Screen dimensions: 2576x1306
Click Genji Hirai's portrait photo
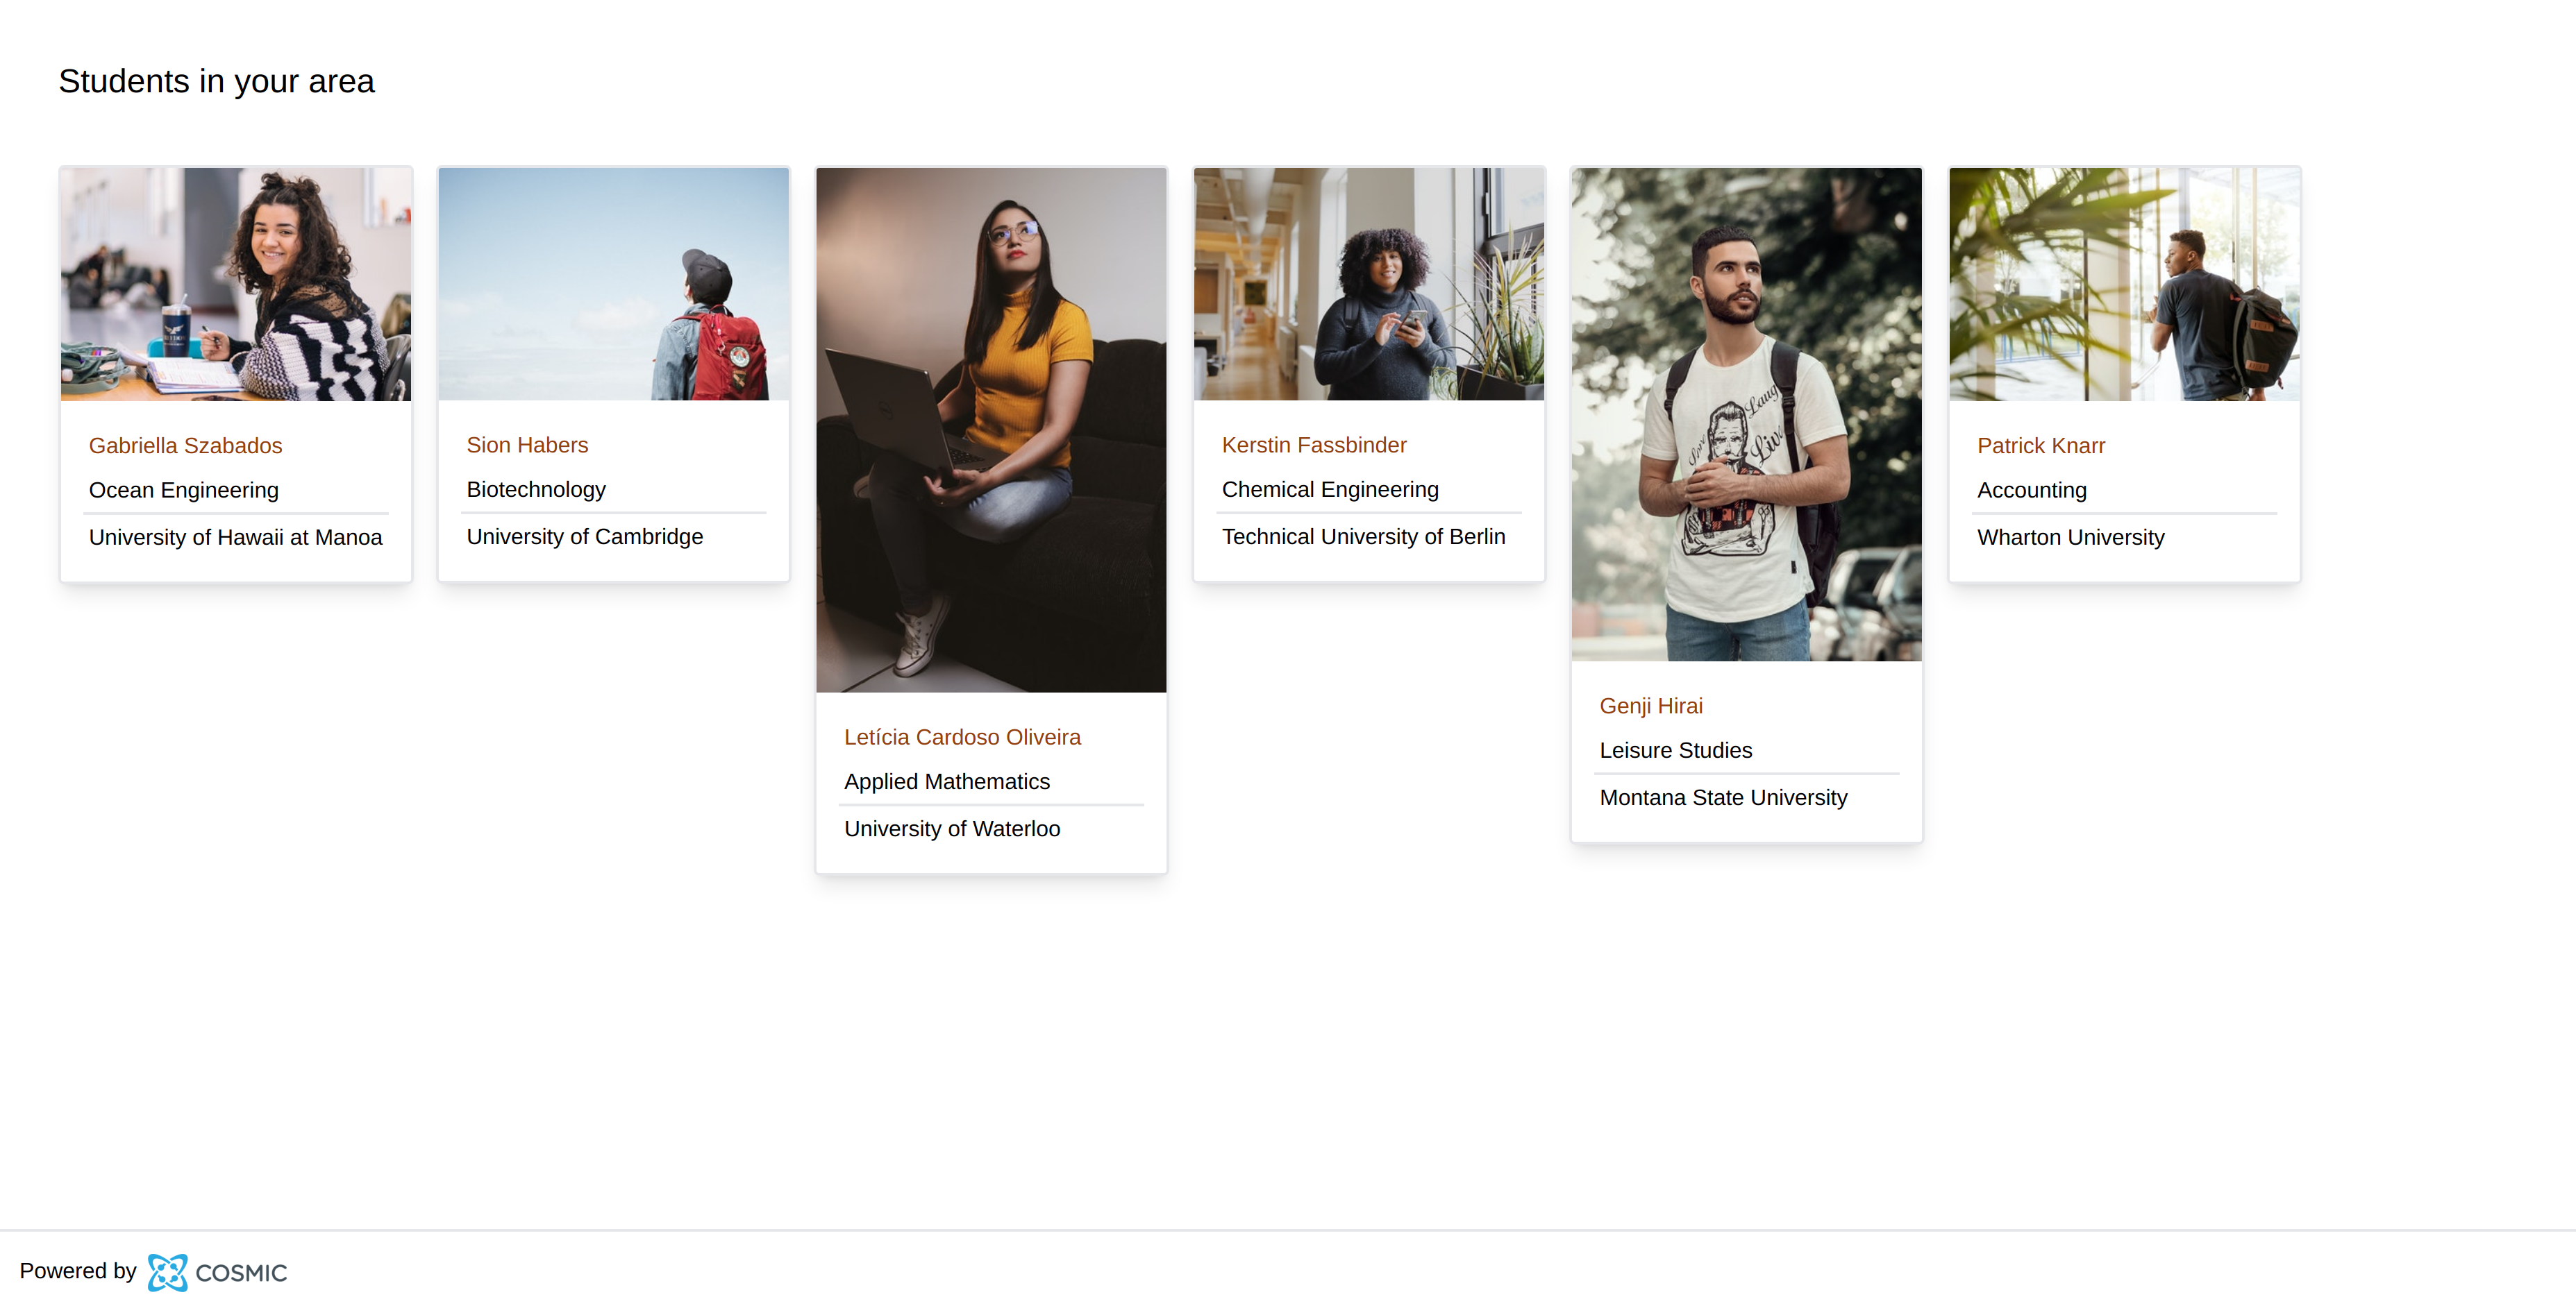click(x=1747, y=415)
